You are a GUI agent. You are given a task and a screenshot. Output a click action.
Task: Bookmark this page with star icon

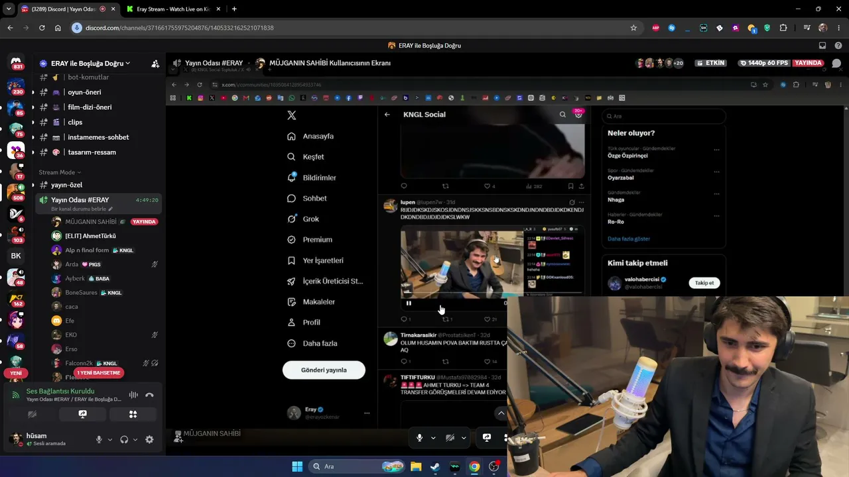tap(633, 28)
